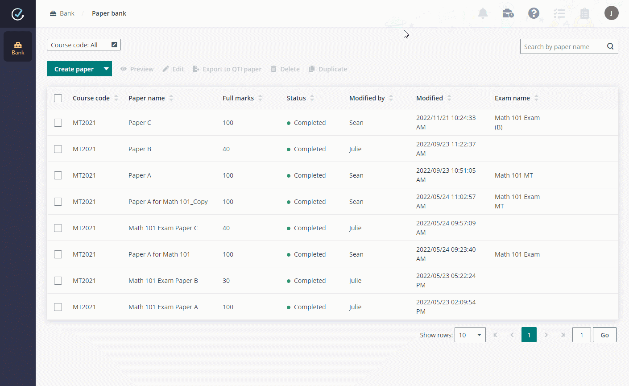The width and height of the screenshot is (629, 386).
Task: Navigate to Bank breadcrumb
Action: point(62,13)
